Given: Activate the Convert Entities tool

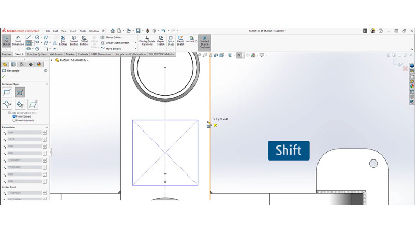Looking at the screenshot, I should (74, 41).
